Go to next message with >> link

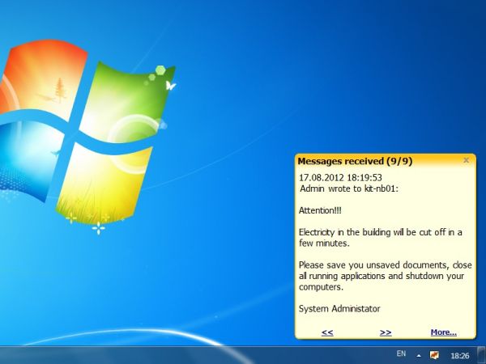[386, 332]
